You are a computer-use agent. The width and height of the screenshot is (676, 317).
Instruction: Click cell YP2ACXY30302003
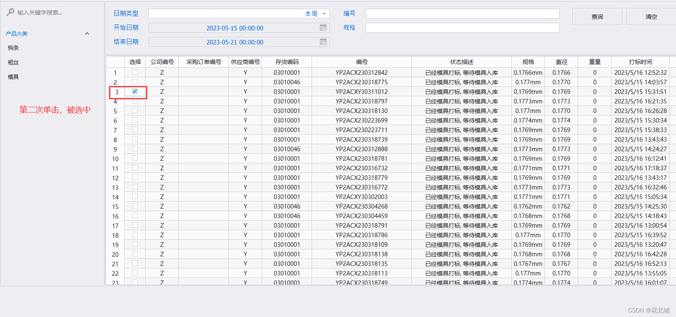pyautogui.click(x=362, y=197)
